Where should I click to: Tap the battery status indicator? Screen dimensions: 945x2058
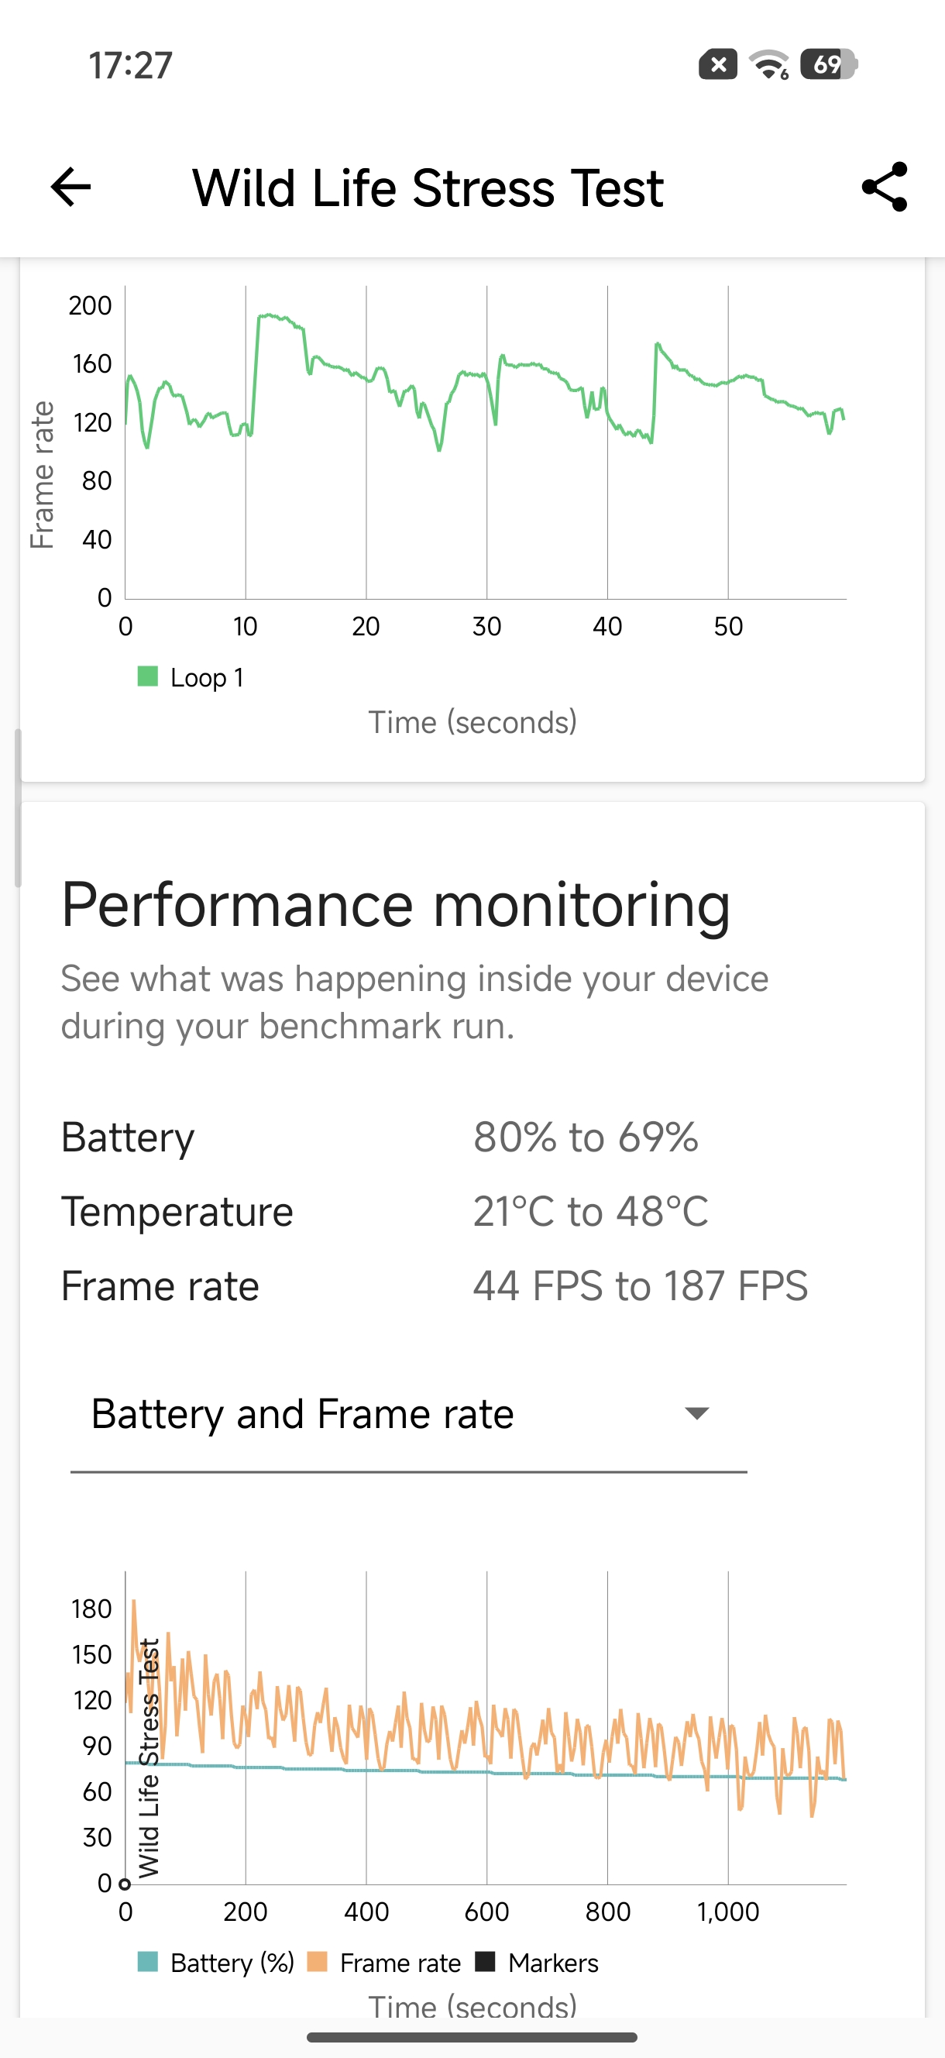coord(828,65)
